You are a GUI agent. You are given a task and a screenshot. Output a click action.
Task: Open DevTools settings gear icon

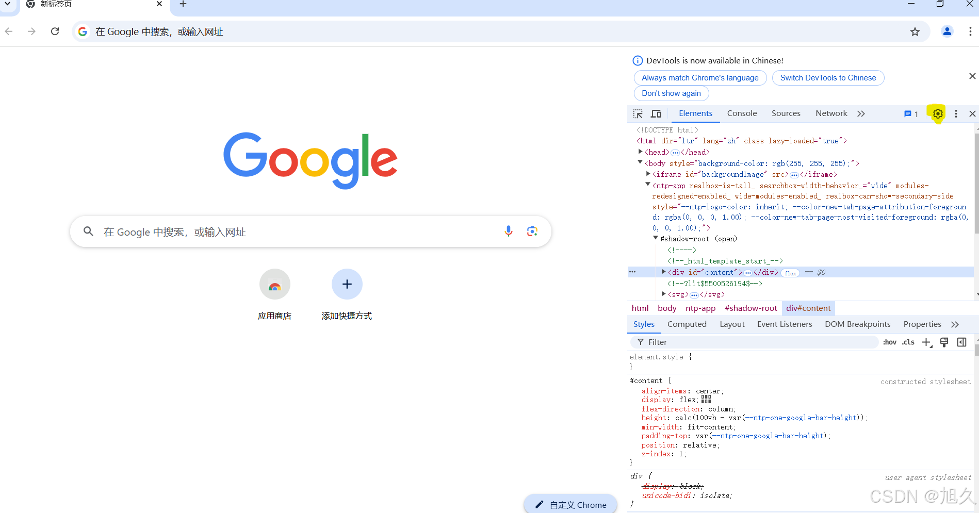point(938,114)
